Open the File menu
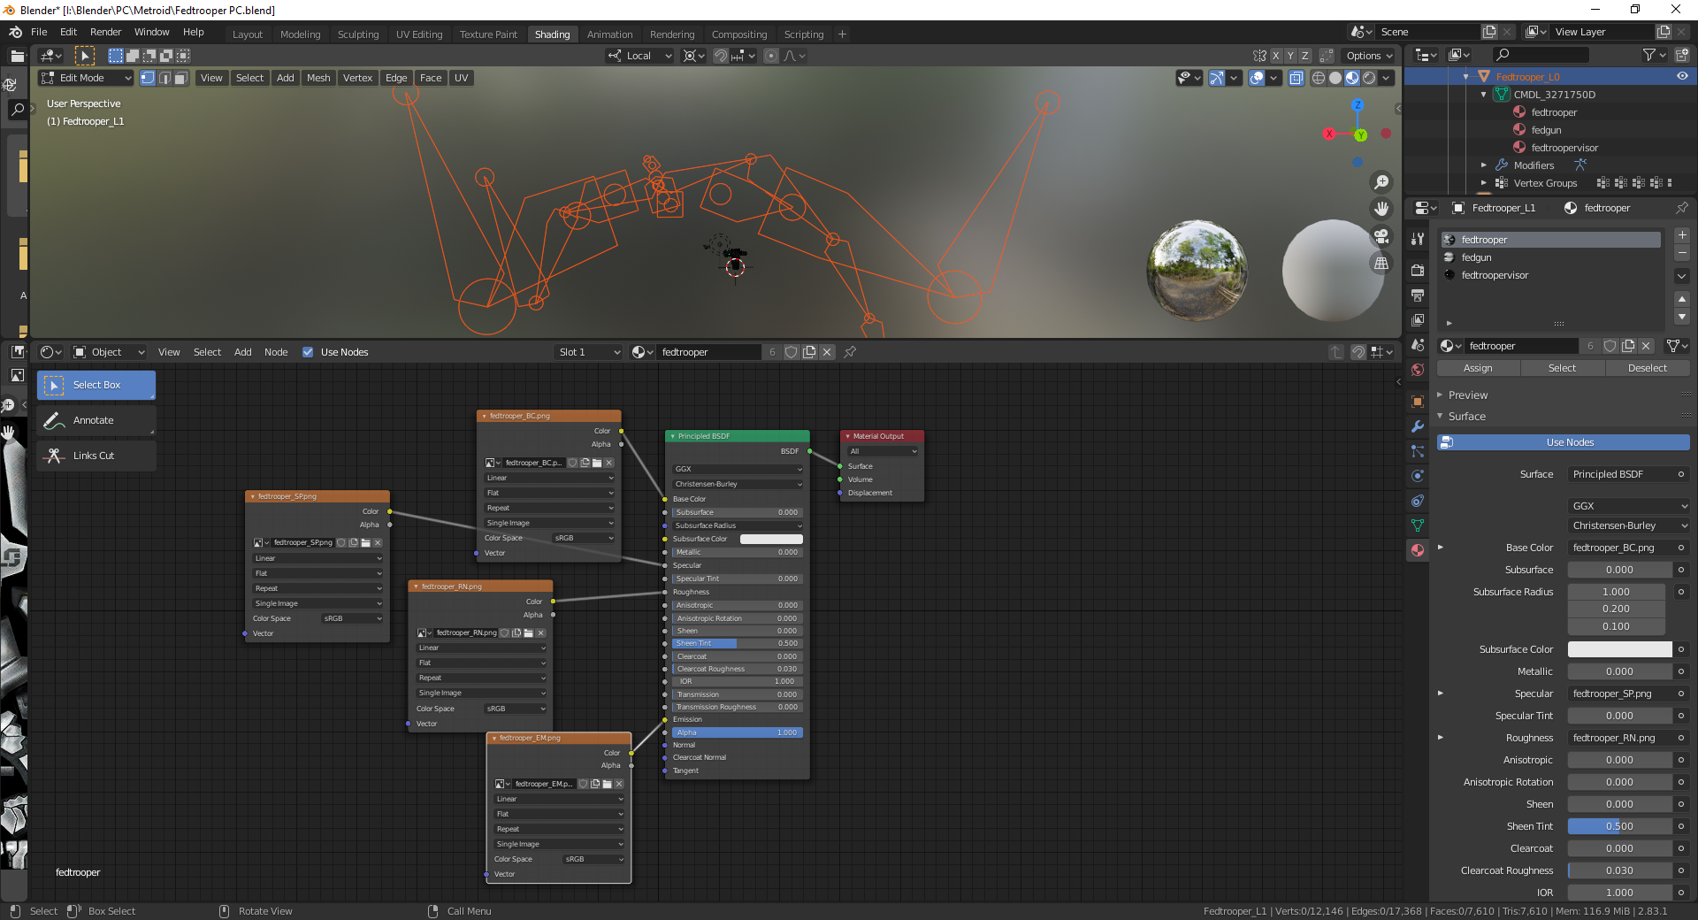Viewport: 1698px width, 920px height. click(39, 32)
